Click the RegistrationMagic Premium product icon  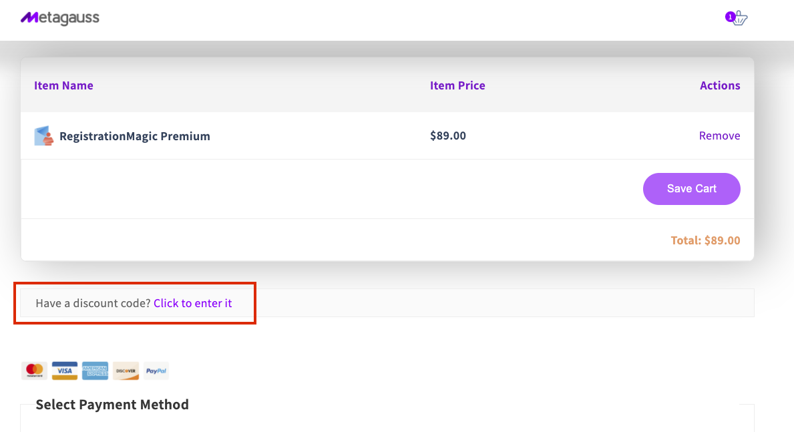(x=43, y=136)
